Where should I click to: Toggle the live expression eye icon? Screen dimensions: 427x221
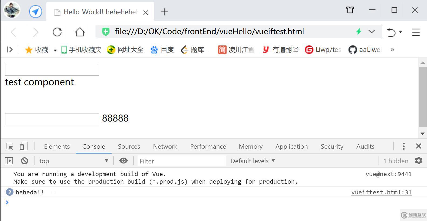click(x=124, y=161)
